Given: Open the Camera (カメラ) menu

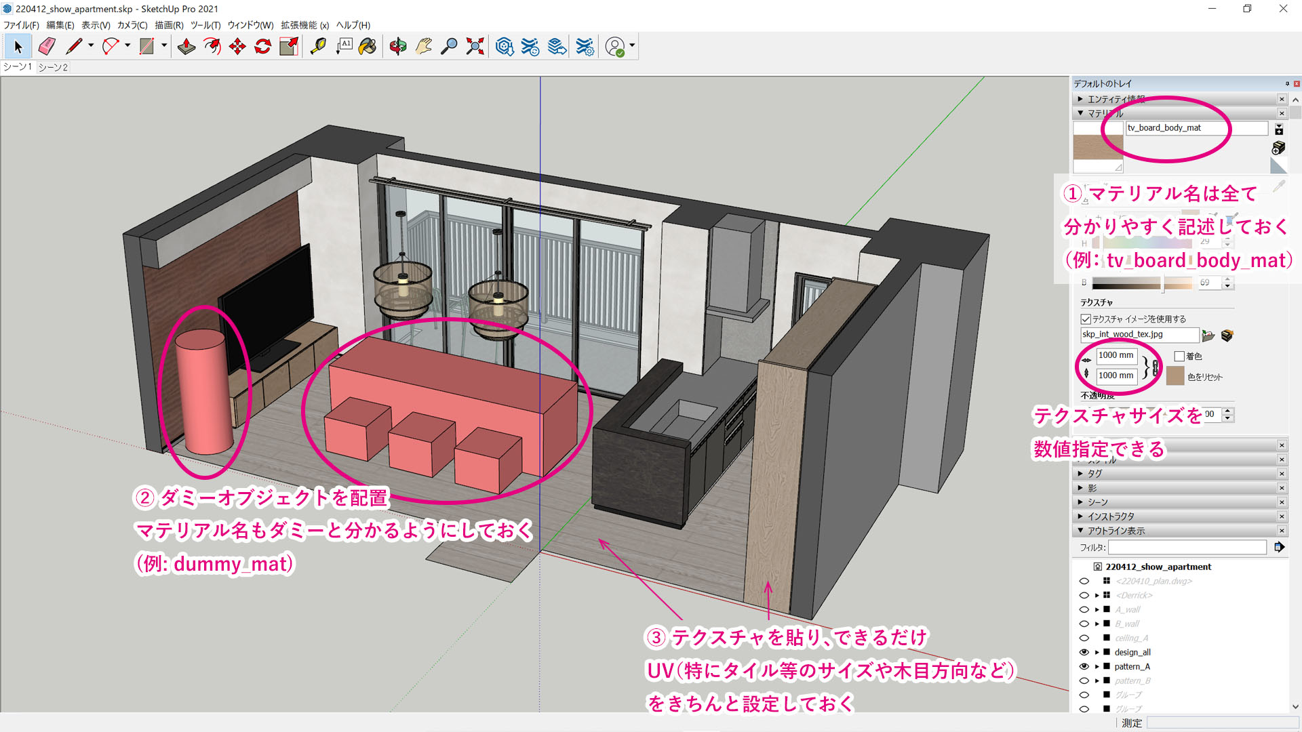Looking at the screenshot, I should tap(132, 25).
